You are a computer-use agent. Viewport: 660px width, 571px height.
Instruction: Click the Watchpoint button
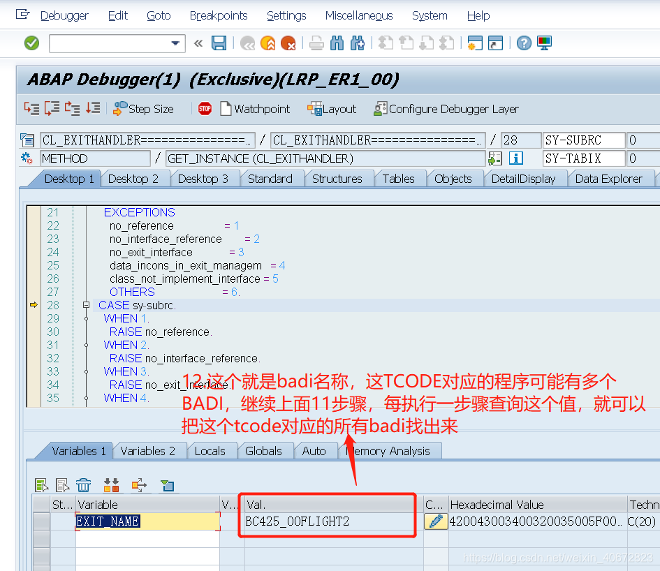click(x=255, y=109)
